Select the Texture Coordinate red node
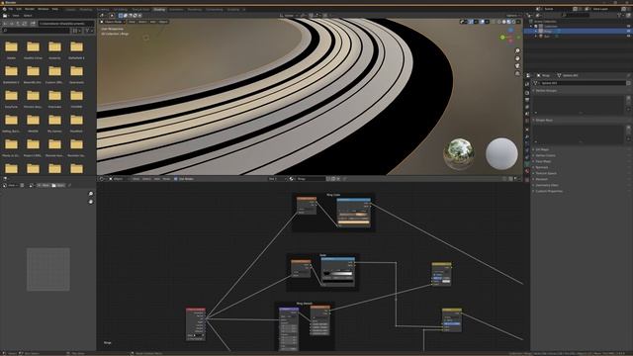 196,324
